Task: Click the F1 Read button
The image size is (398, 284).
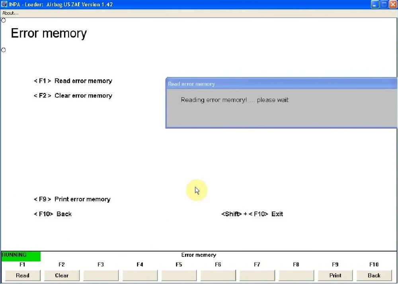Action: pos(23,275)
